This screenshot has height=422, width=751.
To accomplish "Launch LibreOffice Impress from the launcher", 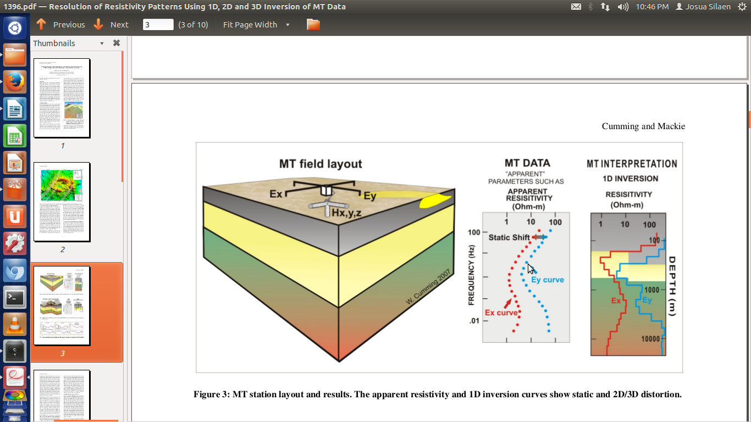I will click(14, 163).
